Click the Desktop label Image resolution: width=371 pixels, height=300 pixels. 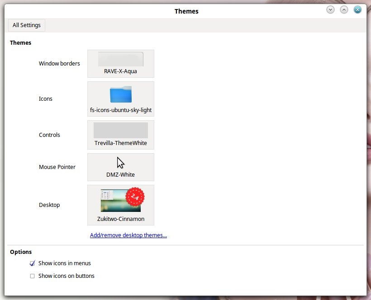[x=49, y=205]
